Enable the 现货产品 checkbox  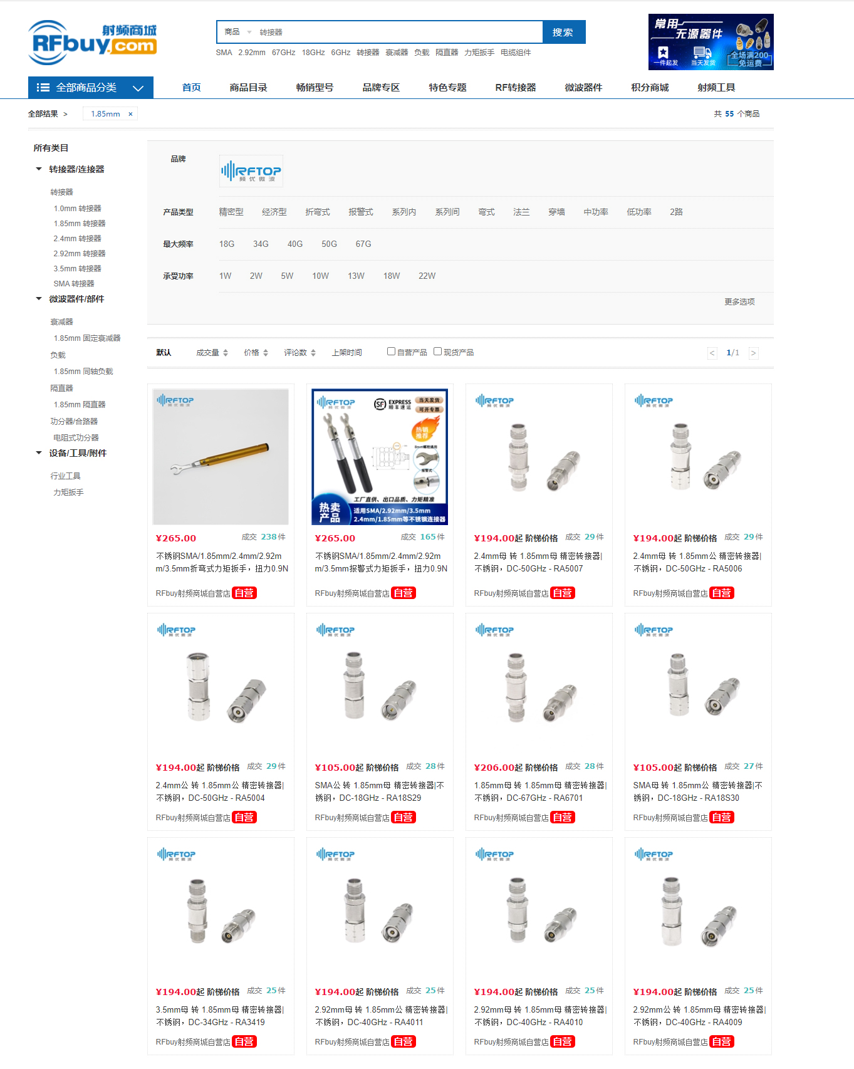coord(437,352)
